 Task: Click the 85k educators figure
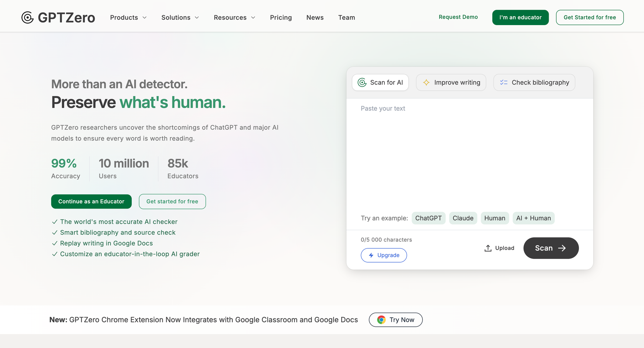tap(178, 163)
